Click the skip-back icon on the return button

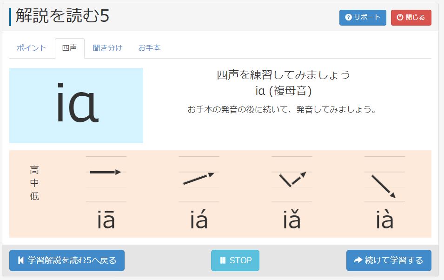pyautogui.click(x=21, y=260)
